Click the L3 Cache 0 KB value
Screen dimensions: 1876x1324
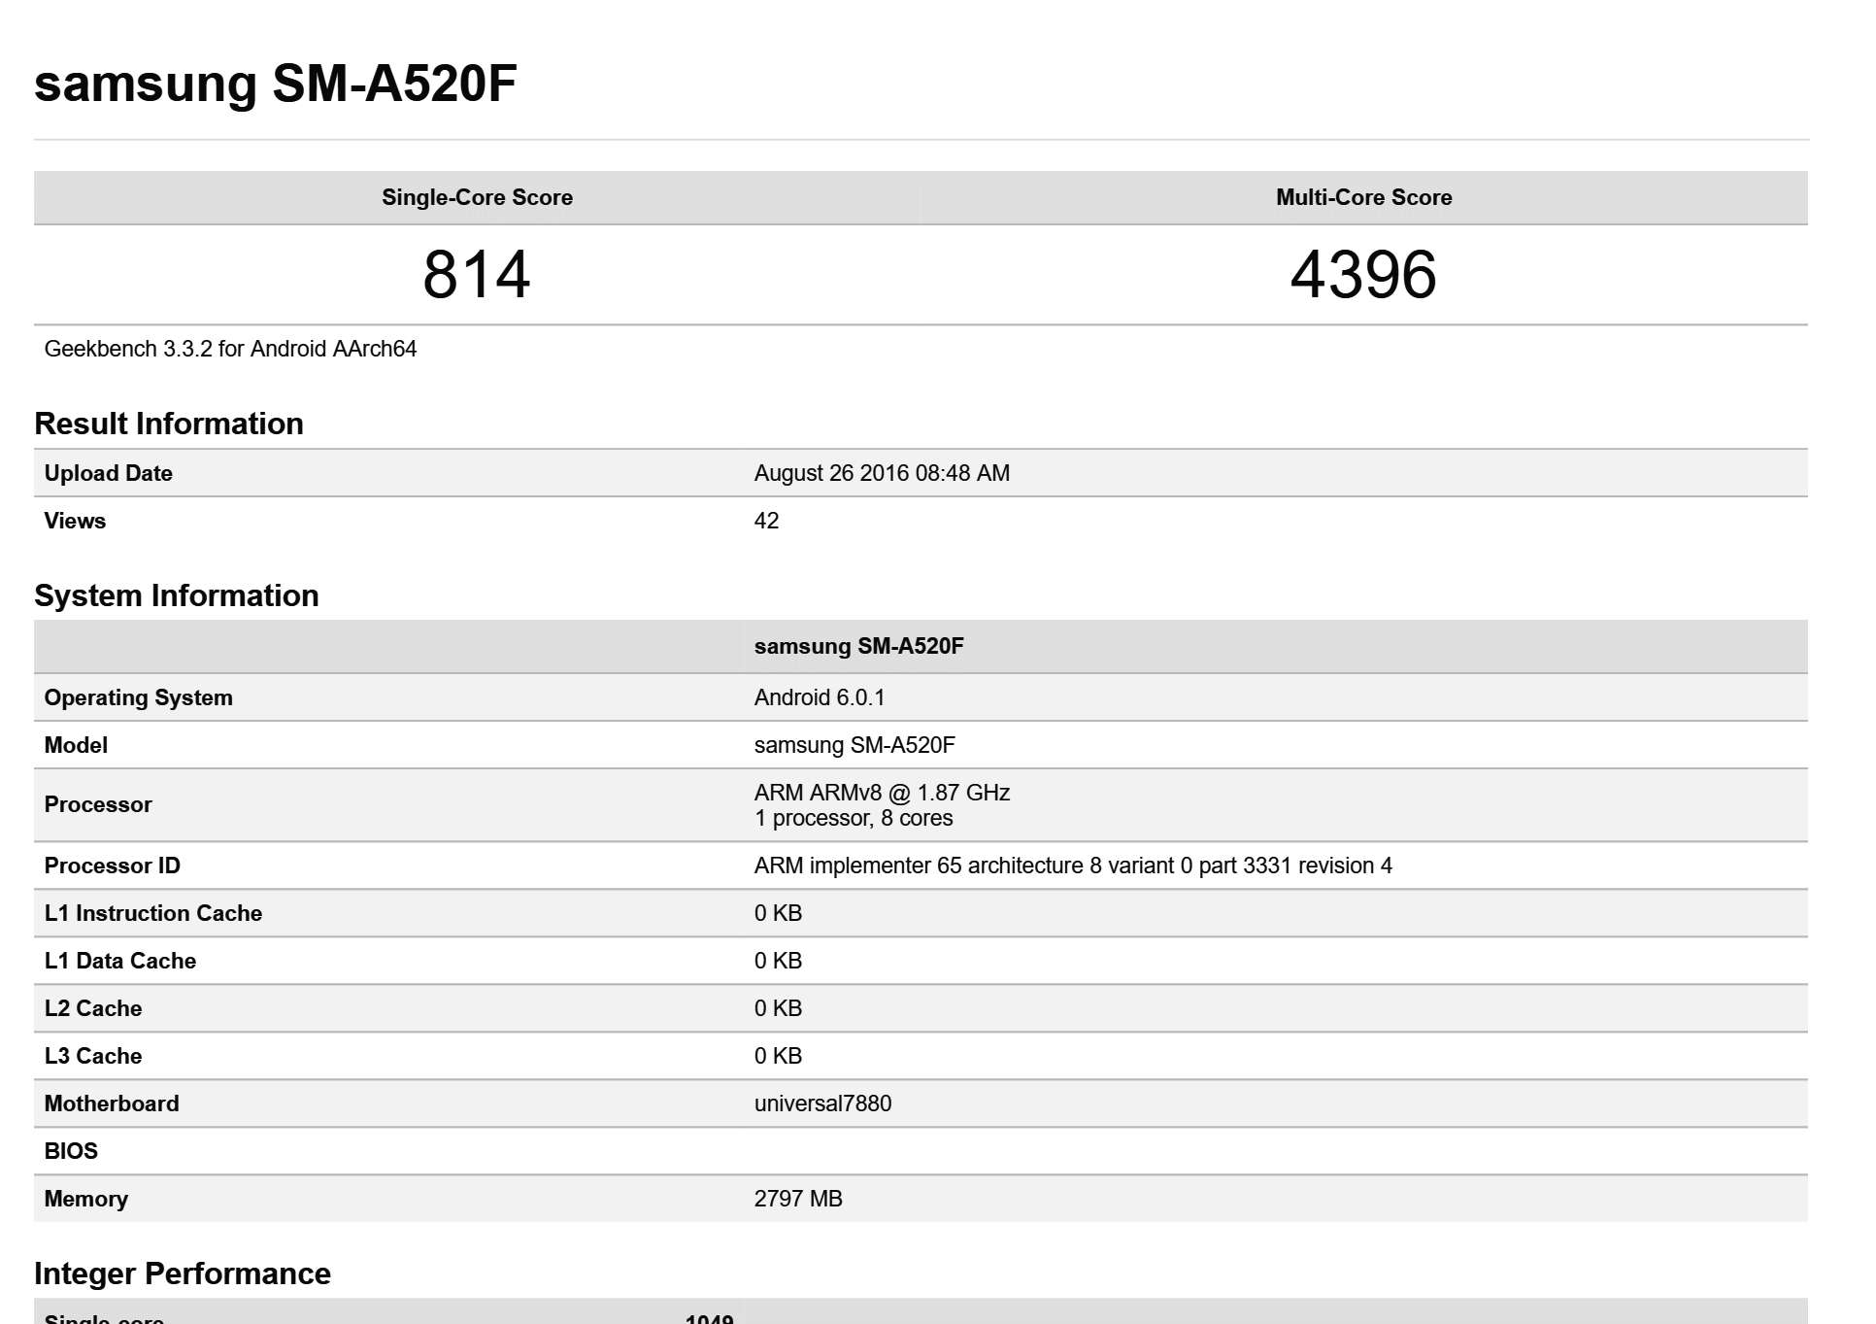pyautogui.click(x=778, y=1056)
